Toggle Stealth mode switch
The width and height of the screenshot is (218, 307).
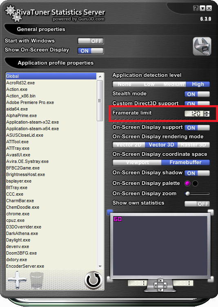197,94
